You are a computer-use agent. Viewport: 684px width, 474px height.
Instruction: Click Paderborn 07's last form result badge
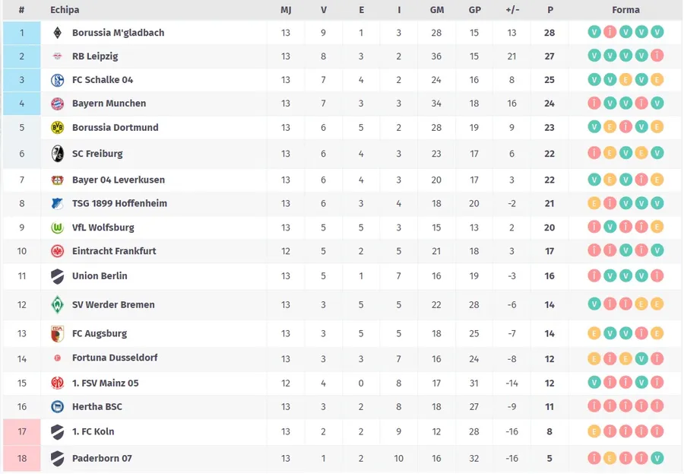click(657, 458)
